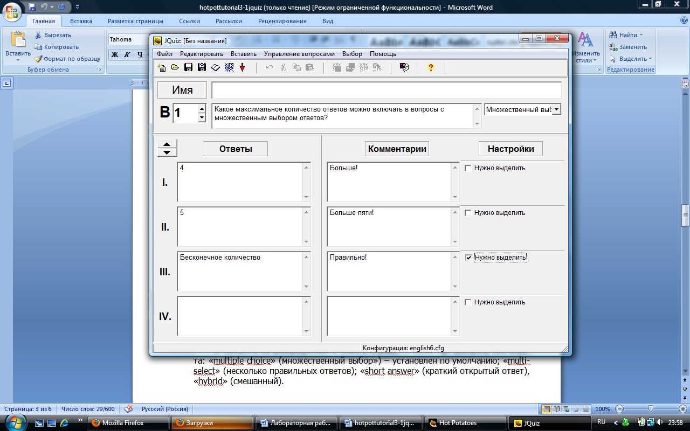Viewport: 690px width, 431px height.
Task: Apply bold with the Ж button
Action: (114, 54)
